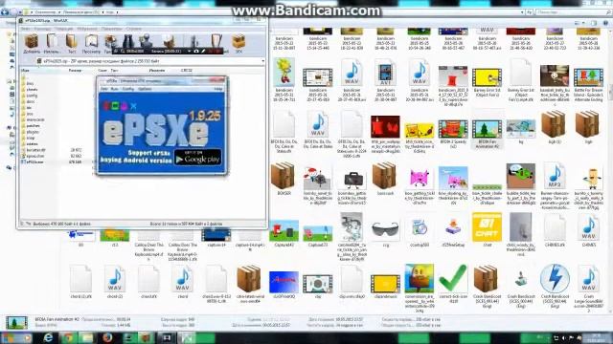Click the Bandicam overlay pencil draw icon

coord(203,51)
